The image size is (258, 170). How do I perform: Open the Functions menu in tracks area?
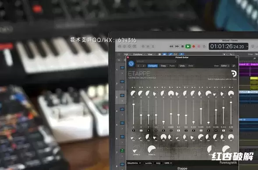point(138,54)
